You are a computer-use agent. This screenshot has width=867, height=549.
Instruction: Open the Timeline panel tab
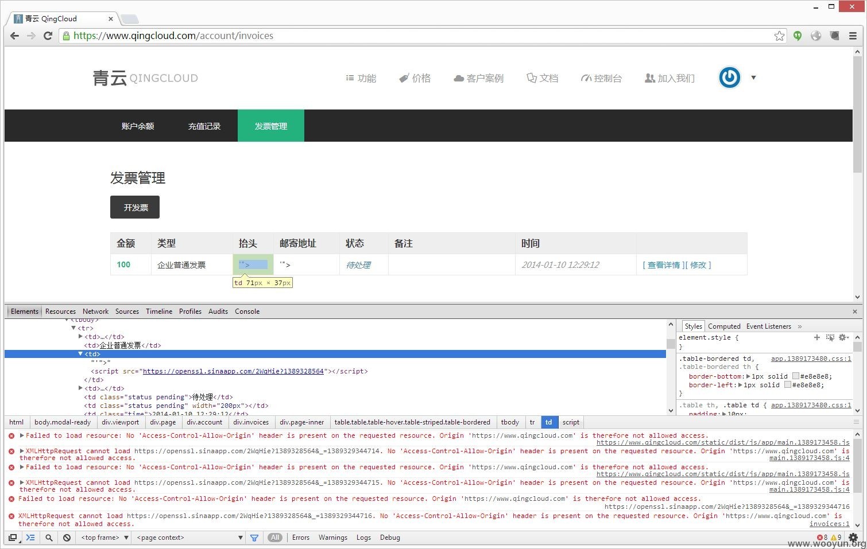pos(159,312)
